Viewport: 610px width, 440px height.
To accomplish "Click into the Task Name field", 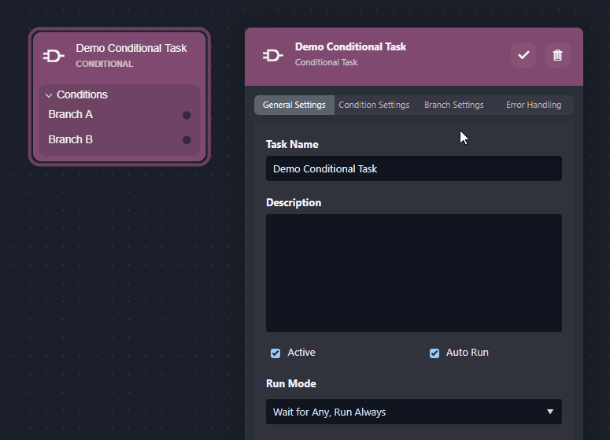I will click(413, 168).
